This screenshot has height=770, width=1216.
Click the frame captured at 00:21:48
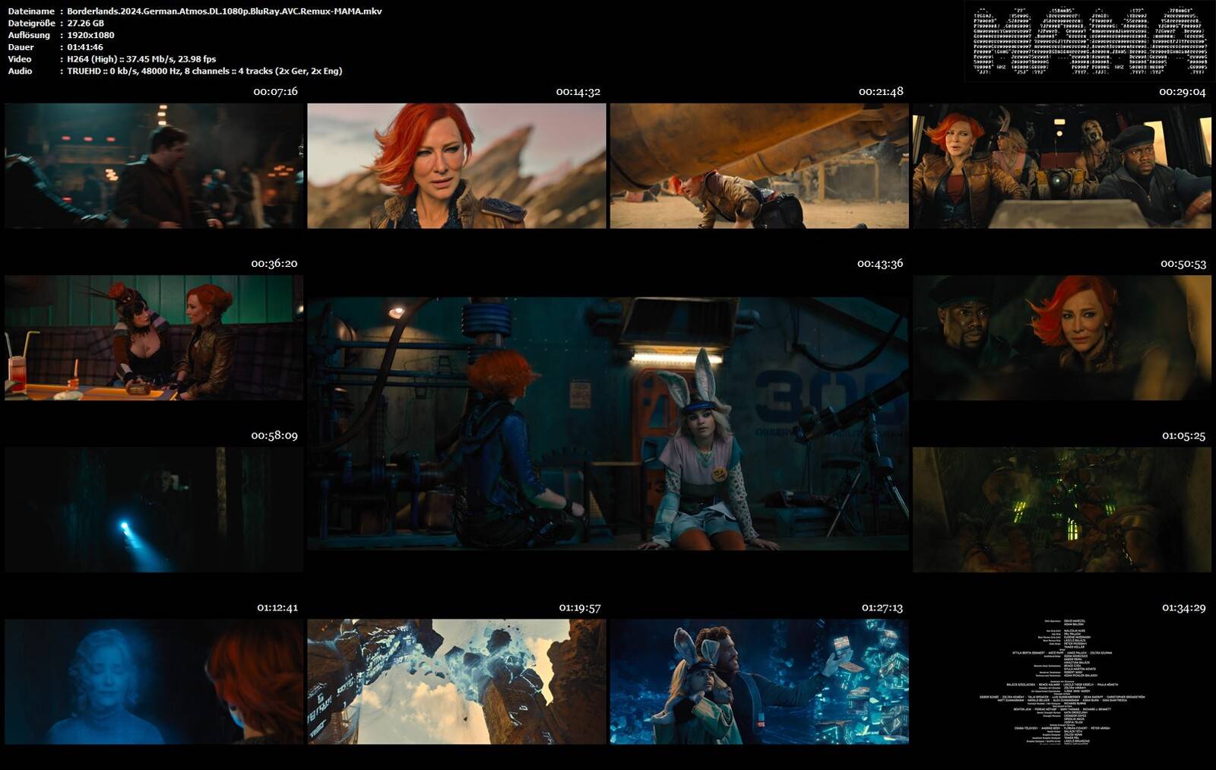tap(759, 166)
